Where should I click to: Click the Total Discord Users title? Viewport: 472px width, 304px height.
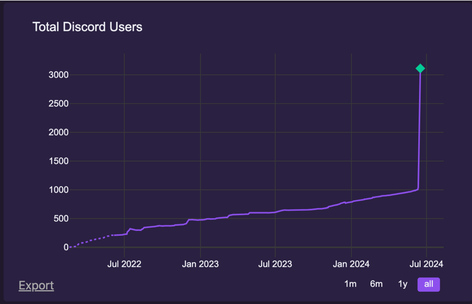pyautogui.click(x=88, y=27)
